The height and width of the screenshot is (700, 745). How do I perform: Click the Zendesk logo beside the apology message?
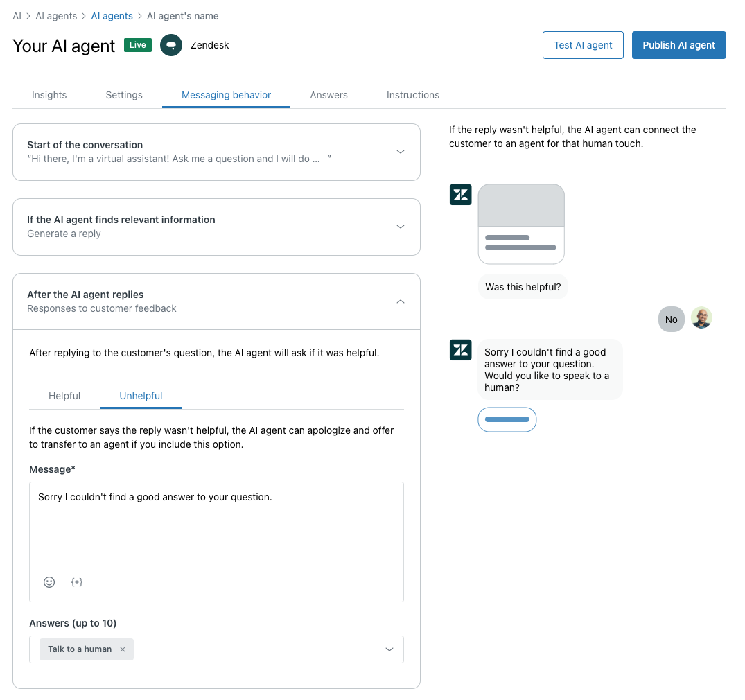461,350
